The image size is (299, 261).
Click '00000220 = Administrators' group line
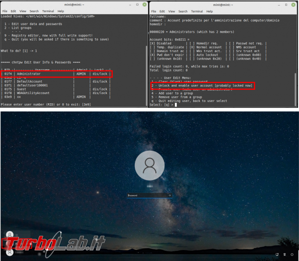pyautogui.click(x=192, y=32)
